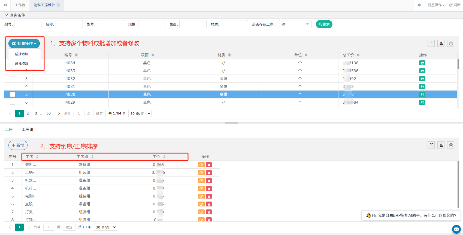The width and height of the screenshot is (463, 235).
Task: Click the green action icon for row 4034
Action: pos(422,63)
